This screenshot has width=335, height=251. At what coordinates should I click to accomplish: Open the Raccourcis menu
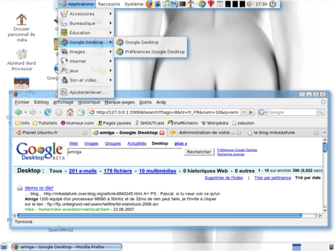point(109,4)
